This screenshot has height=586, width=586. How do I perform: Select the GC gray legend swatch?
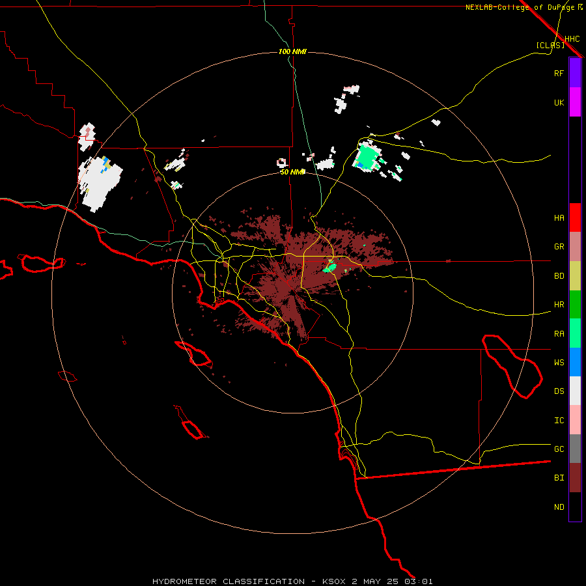(x=575, y=449)
